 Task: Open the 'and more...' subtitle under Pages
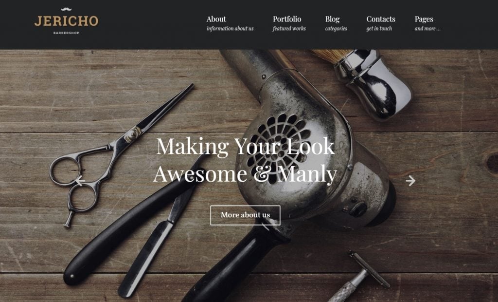tap(427, 29)
